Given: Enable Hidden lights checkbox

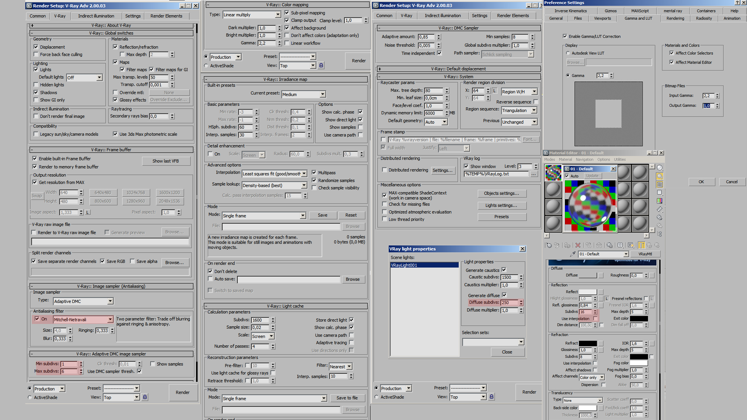Looking at the screenshot, I should [36, 85].
